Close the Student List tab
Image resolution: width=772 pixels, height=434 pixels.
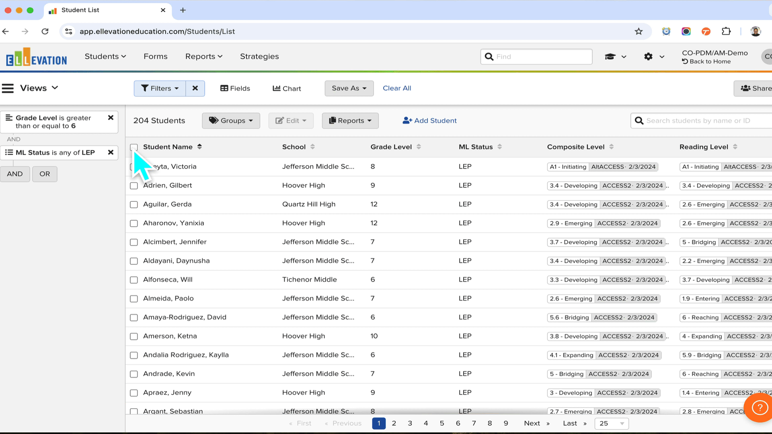[163, 10]
